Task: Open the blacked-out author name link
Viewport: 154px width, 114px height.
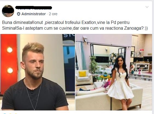Action: 34,8
